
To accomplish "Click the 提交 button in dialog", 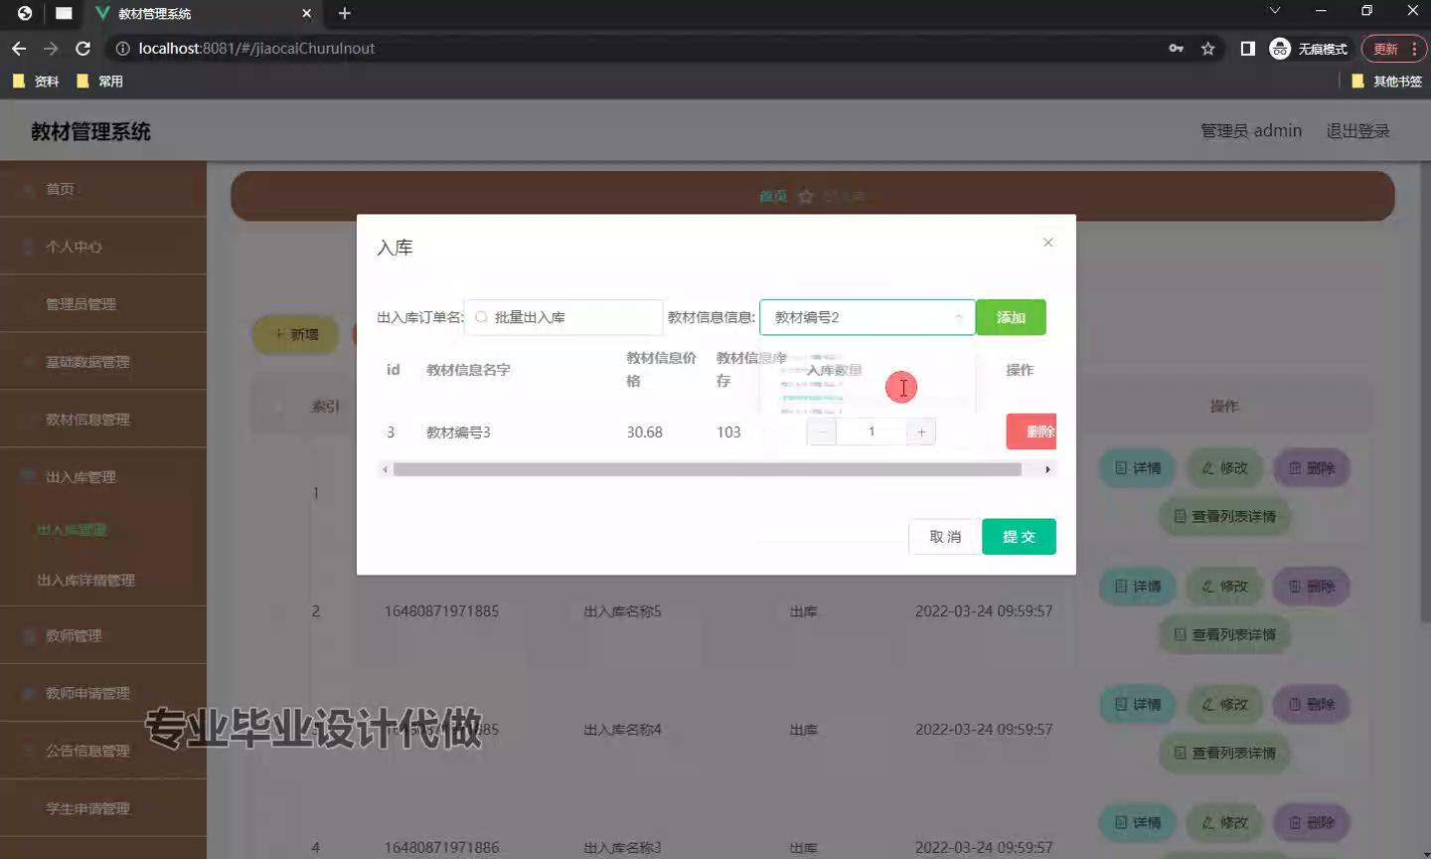I will point(1019,537).
